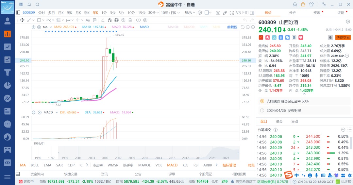Toggle 前复权 price adjustment mode
This screenshot has width=353, height=185.
tap(232, 27)
